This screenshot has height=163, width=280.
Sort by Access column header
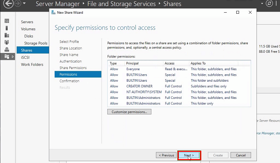click(x=176, y=63)
